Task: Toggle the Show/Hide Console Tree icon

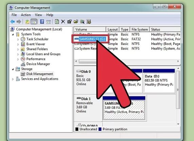Action: pos(34,22)
